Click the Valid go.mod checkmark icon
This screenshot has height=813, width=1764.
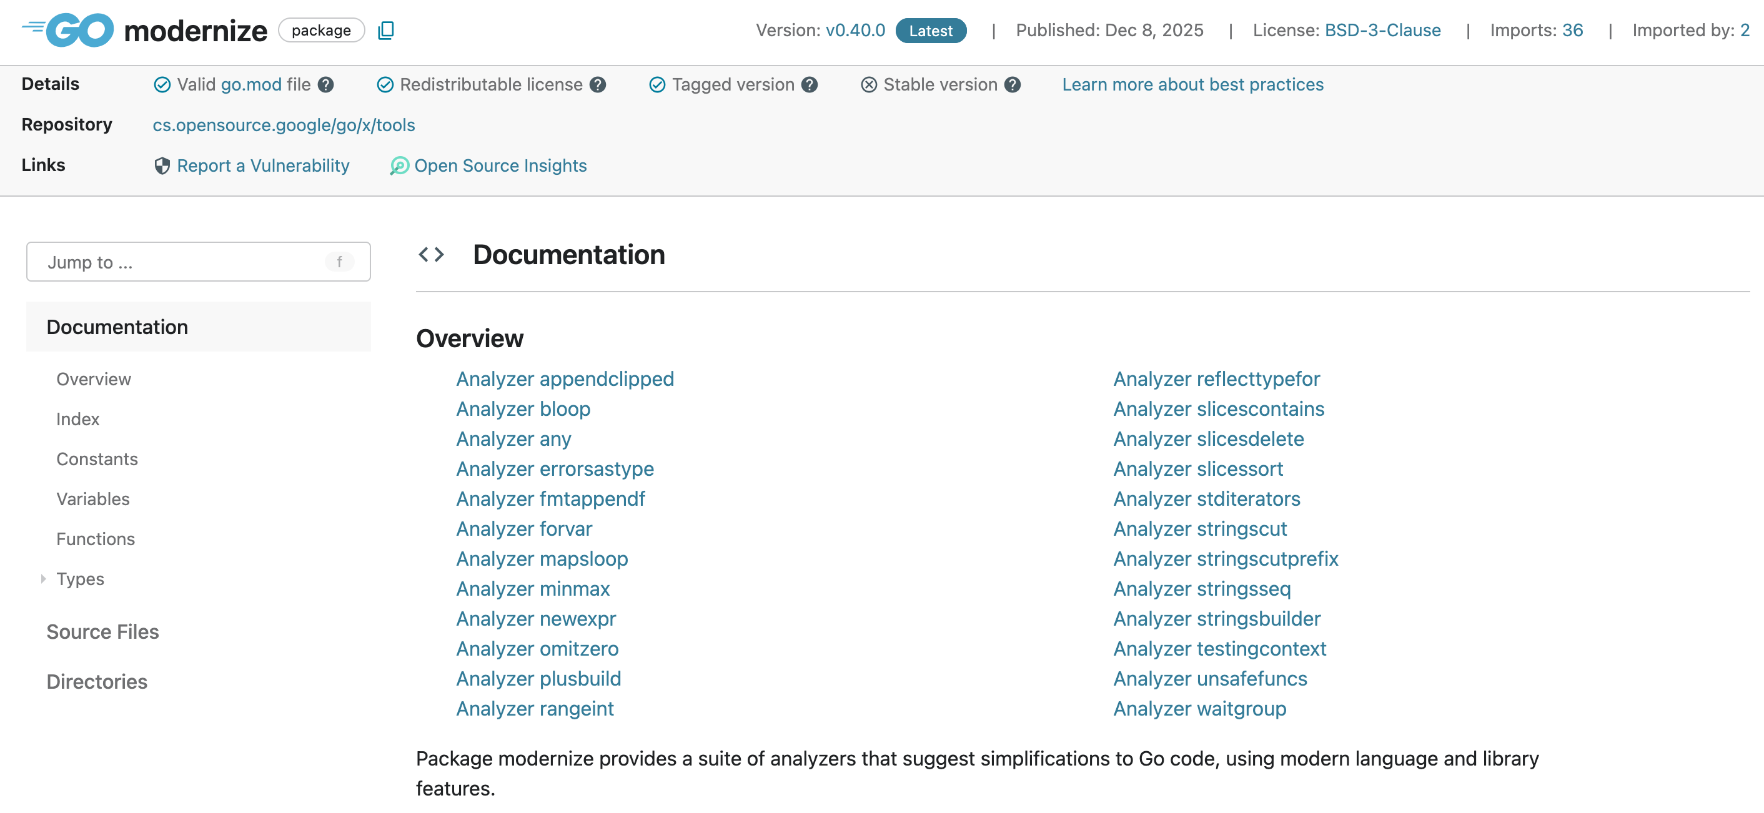(162, 84)
